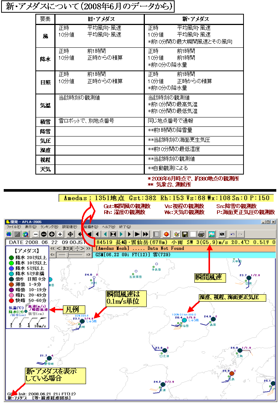Click the undo arrow icon
Viewport: 280px width, 405px height.
click(x=232, y=234)
